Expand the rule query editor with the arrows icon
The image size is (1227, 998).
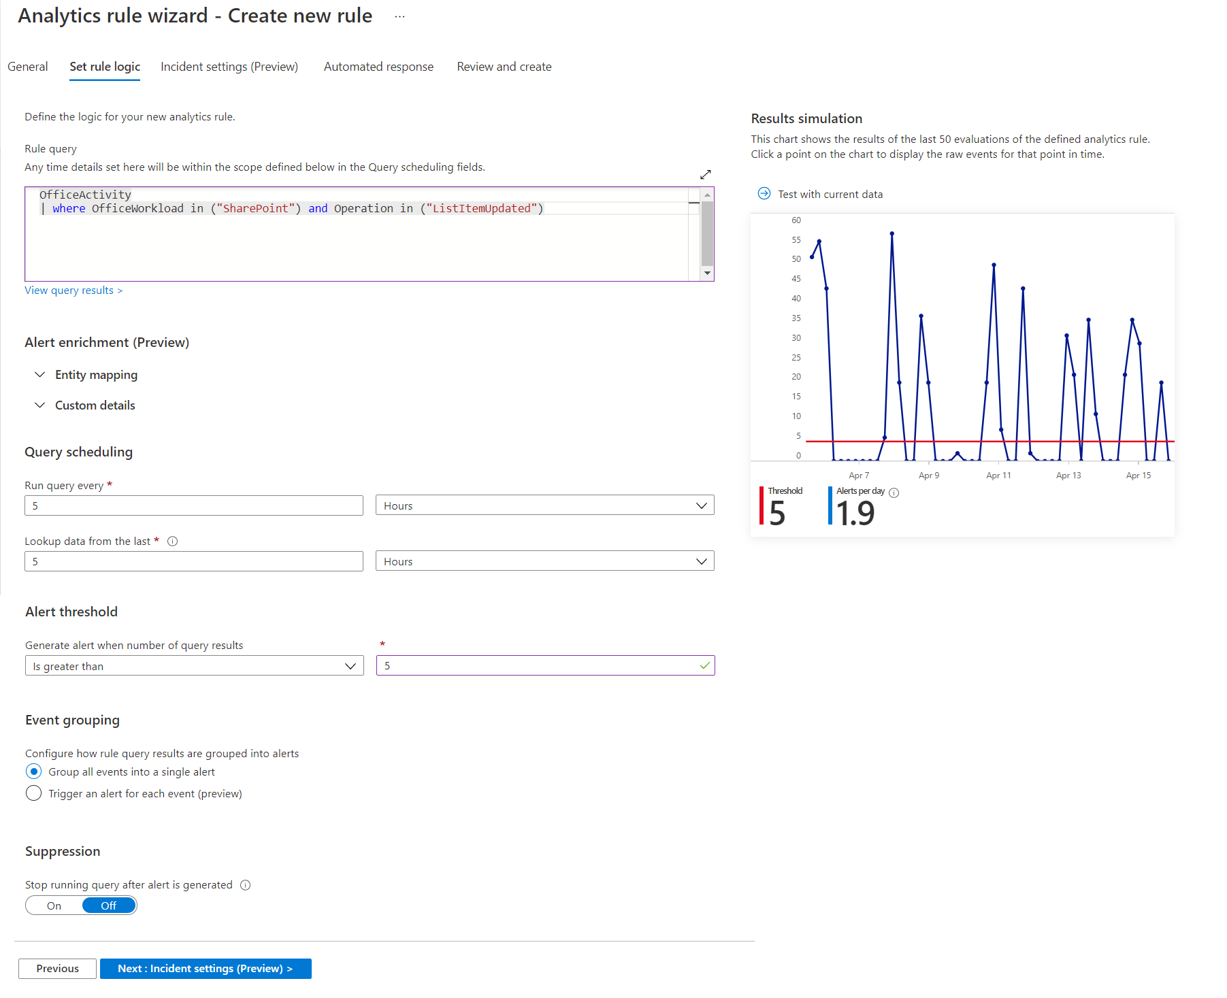point(705,175)
